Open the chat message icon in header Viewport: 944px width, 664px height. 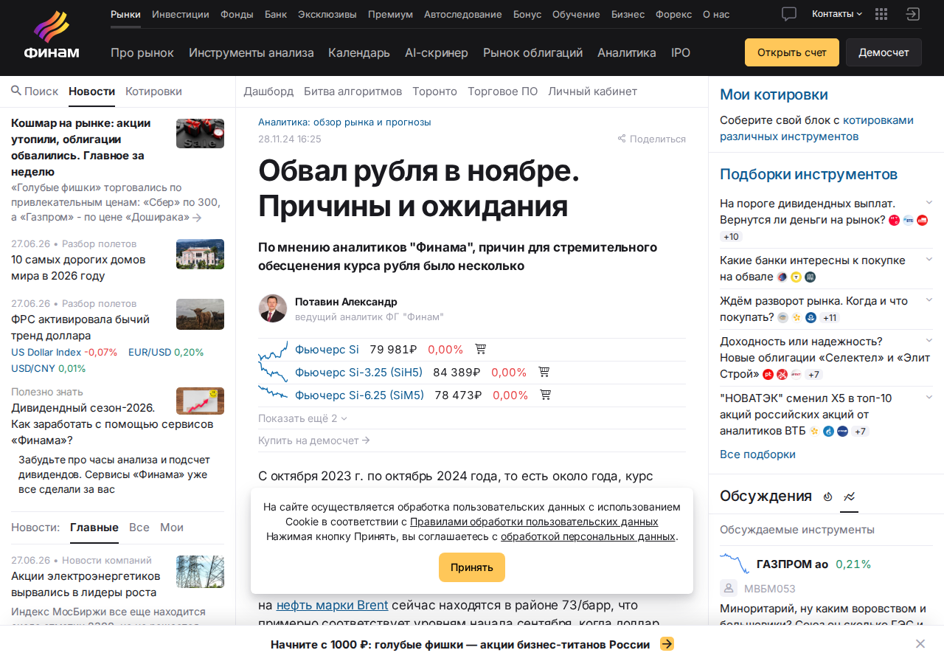coord(789,14)
